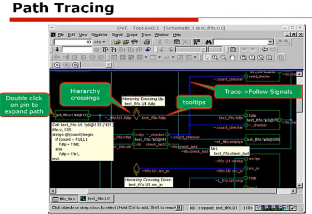
Task: Select the zoom in magnifier tool
Action: tap(215, 57)
